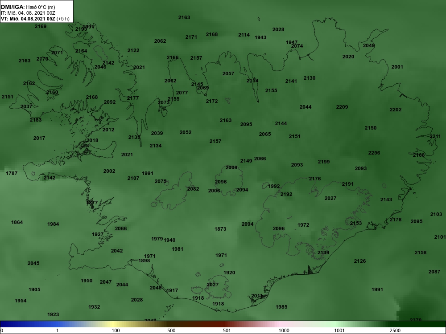Click the 2183 height value

(x=36, y=120)
